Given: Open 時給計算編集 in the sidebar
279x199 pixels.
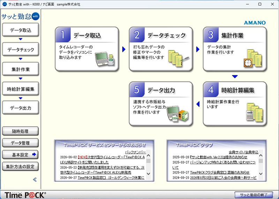Looking at the screenshot, I should [x=21, y=89].
